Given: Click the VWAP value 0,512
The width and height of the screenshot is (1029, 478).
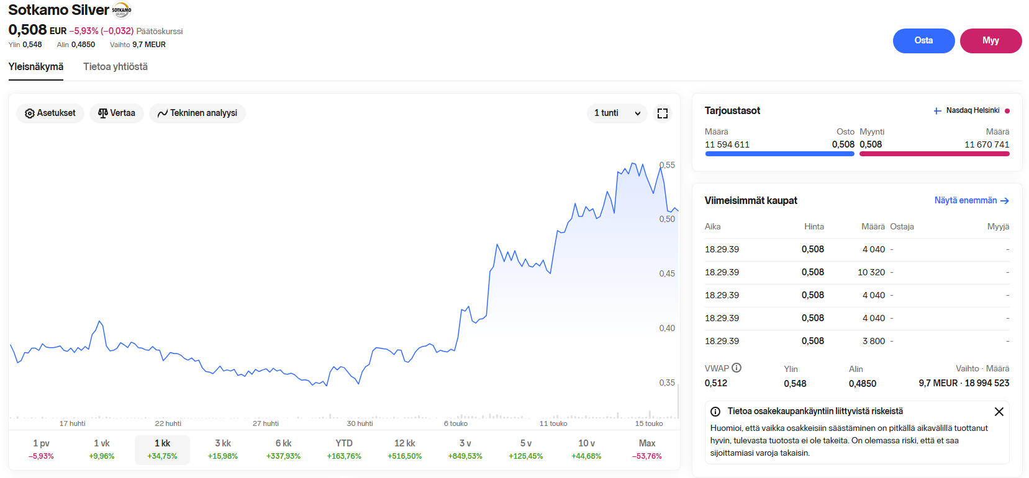Looking at the screenshot, I should tap(716, 383).
